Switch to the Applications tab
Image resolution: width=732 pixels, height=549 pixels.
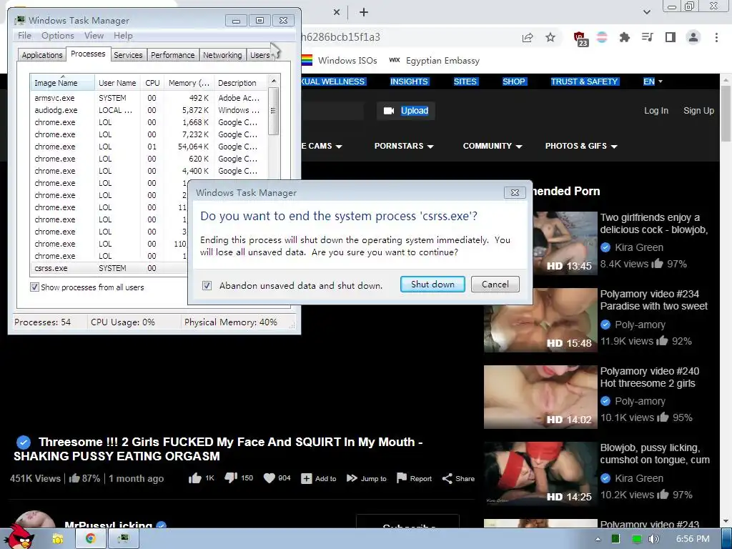[x=42, y=54]
